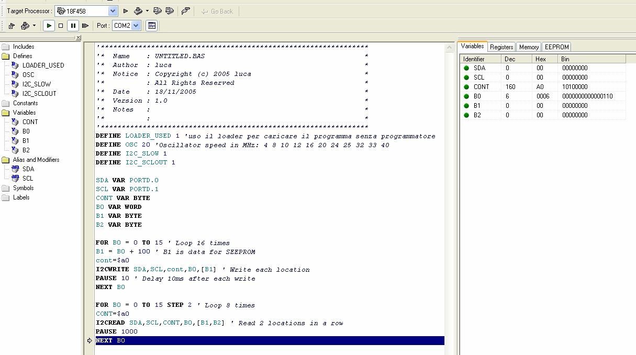The image size is (636, 355).
Task: Open the EEPROM tab
Action: point(556,47)
